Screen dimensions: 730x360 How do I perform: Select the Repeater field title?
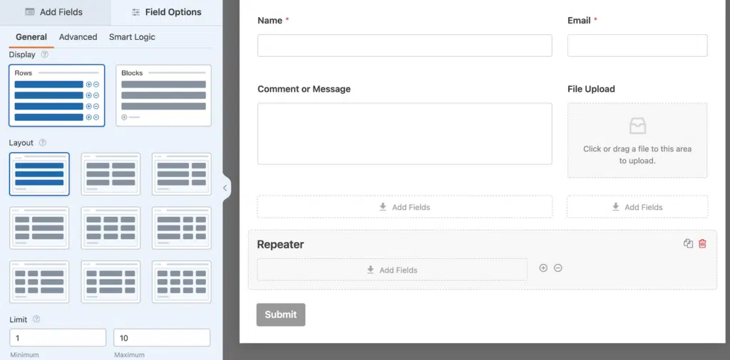pyautogui.click(x=280, y=244)
